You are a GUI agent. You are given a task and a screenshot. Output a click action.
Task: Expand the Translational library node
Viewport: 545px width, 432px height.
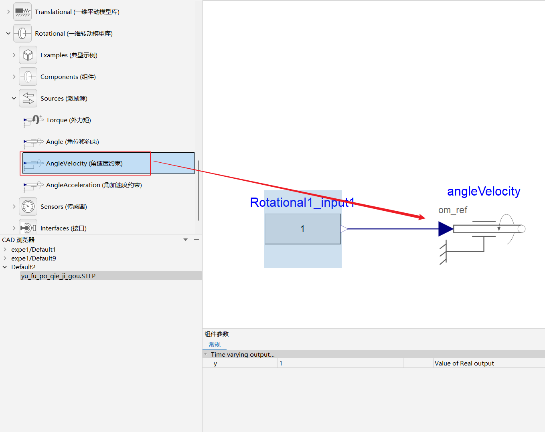(8, 12)
